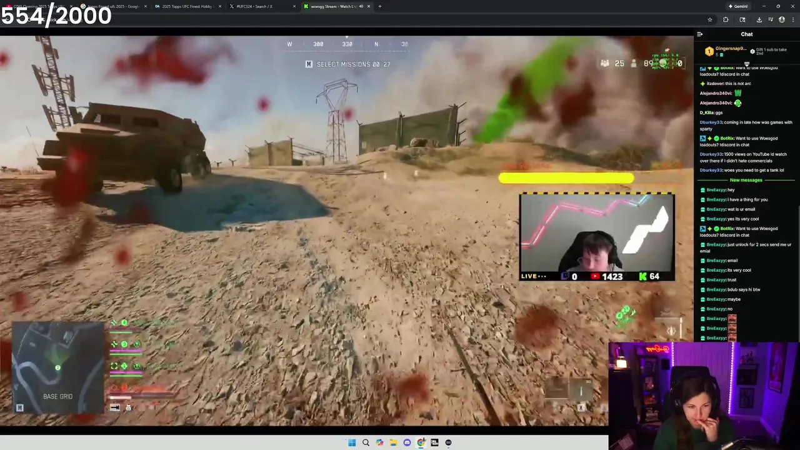Expand the gift leaderboard with the down arrow
The image size is (800, 450).
[x=747, y=63]
